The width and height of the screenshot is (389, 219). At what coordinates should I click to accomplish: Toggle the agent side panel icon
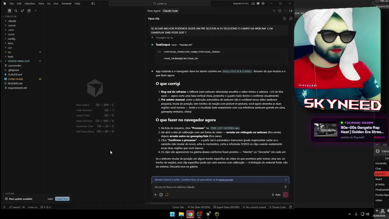(291, 11)
